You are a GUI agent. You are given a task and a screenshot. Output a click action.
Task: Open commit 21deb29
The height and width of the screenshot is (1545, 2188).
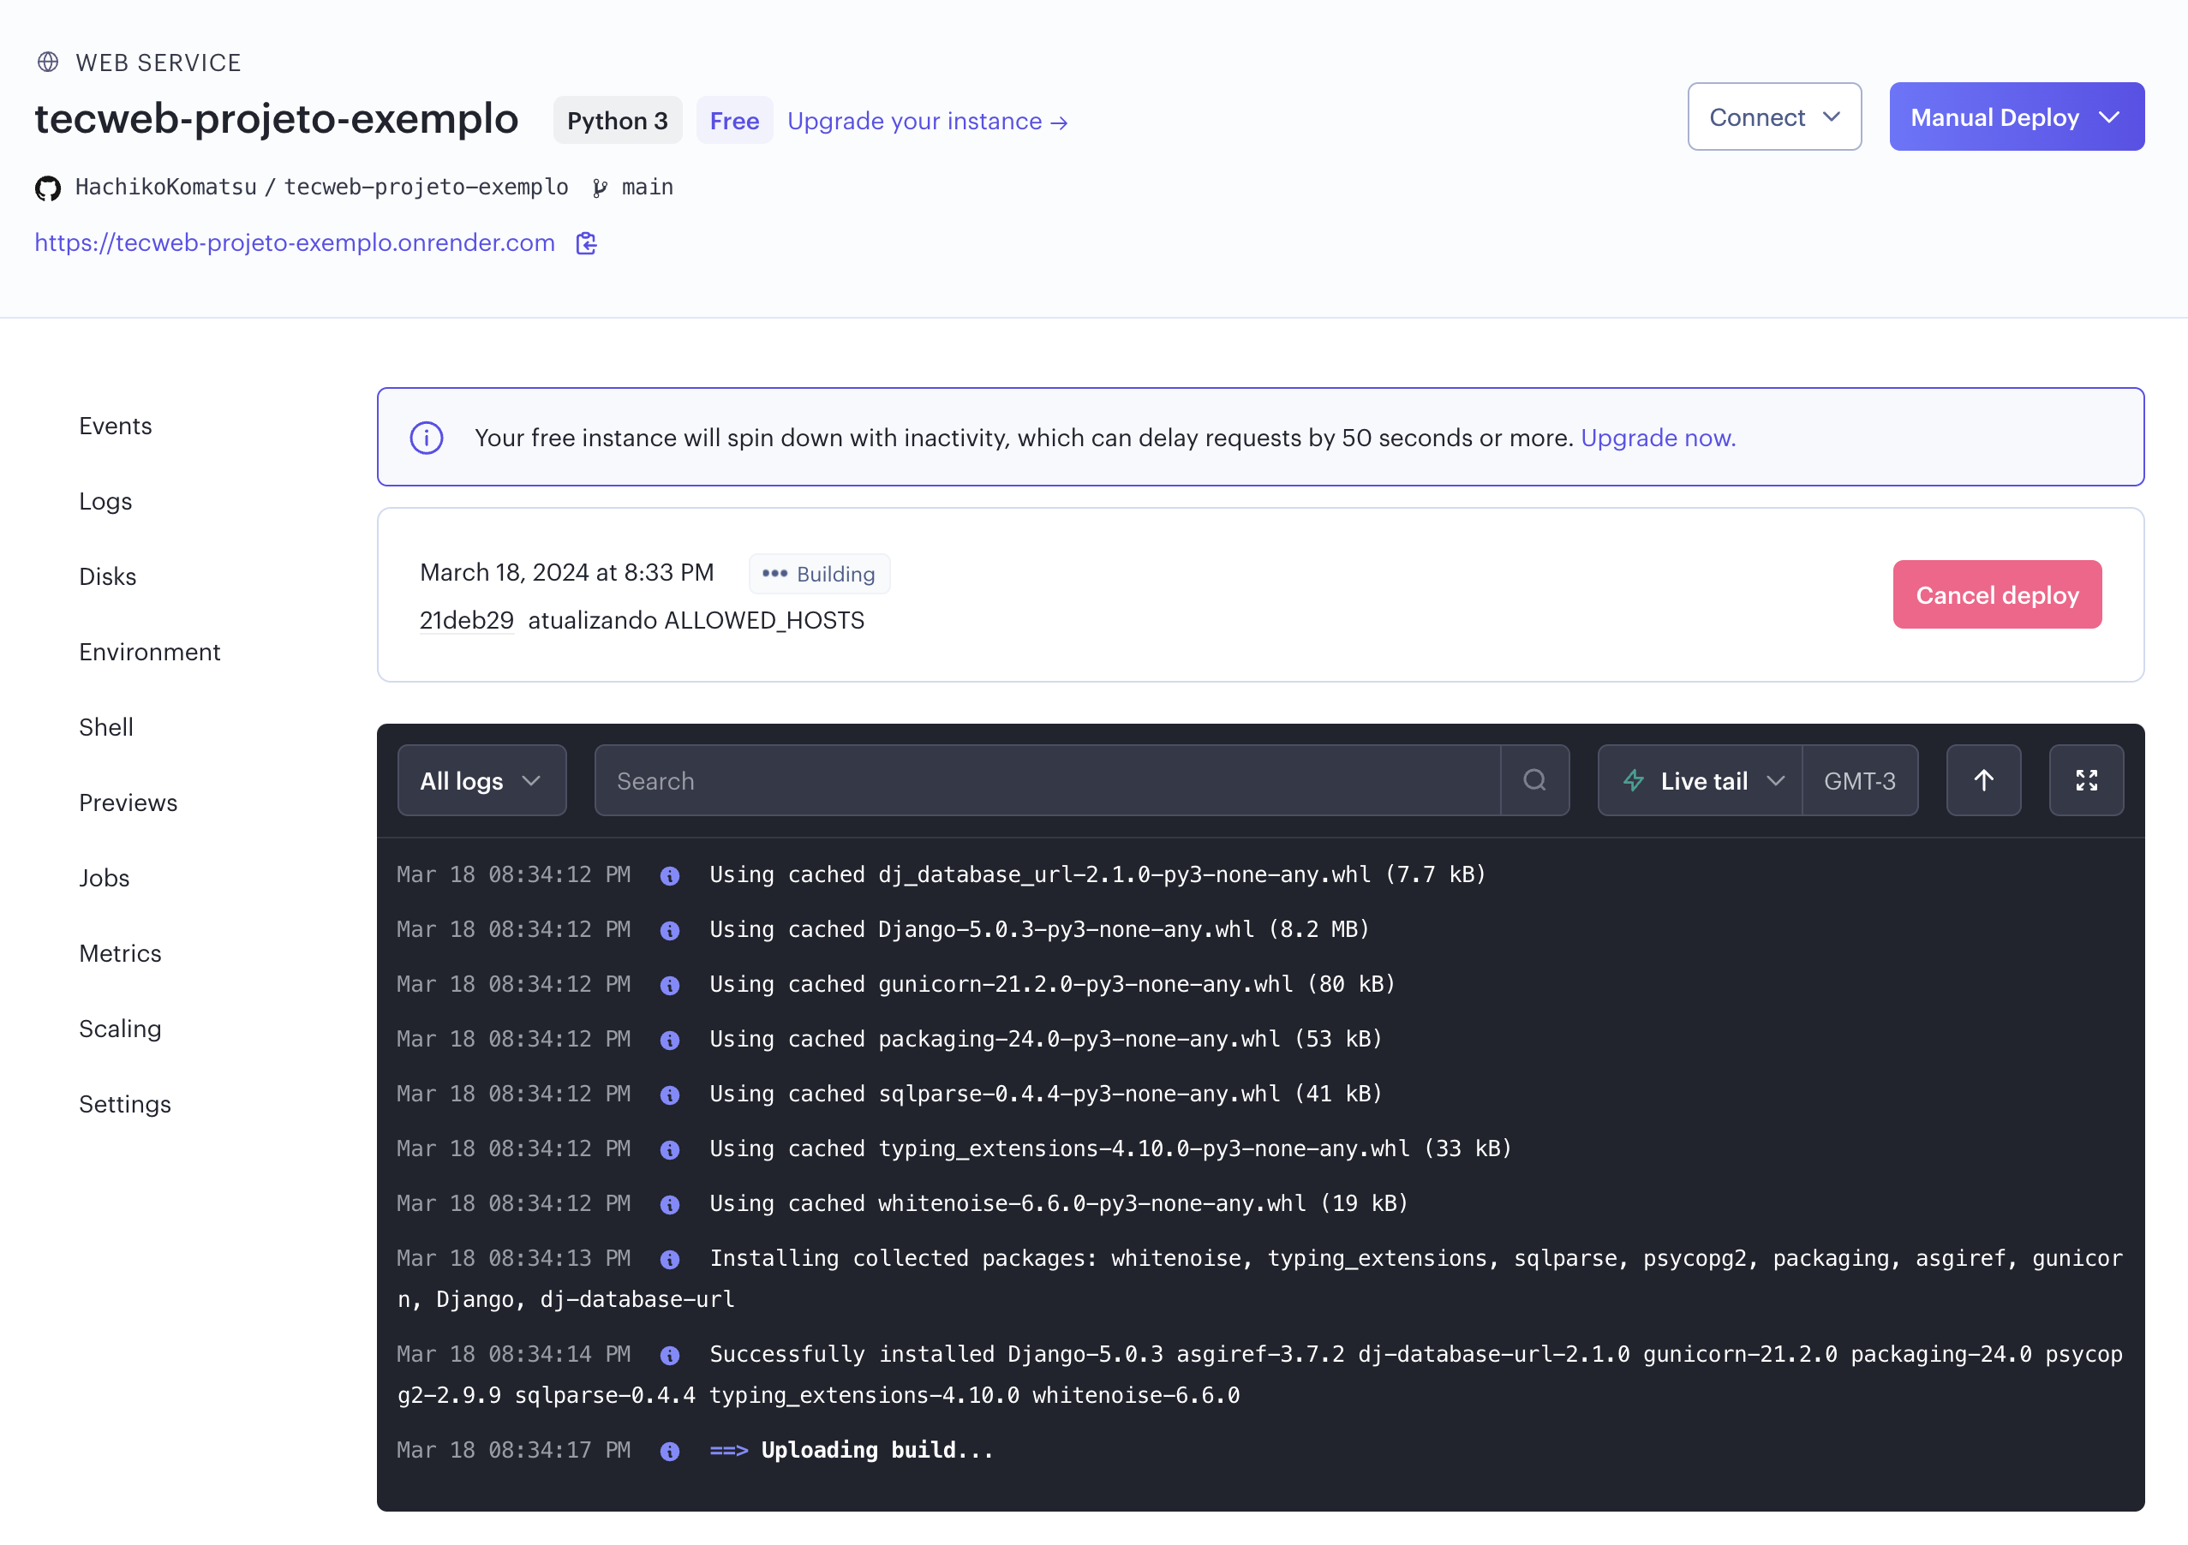point(466,619)
